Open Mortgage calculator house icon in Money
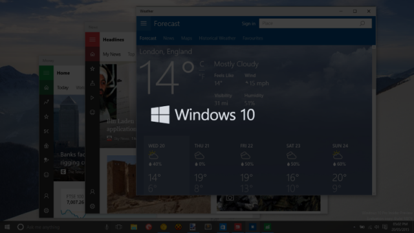Screen dimensions: 414x233 click(47, 146)
